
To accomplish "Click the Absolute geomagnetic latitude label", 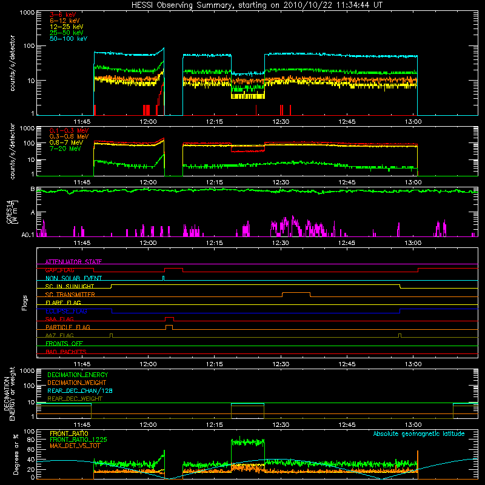I will click(x=419, y=433).
